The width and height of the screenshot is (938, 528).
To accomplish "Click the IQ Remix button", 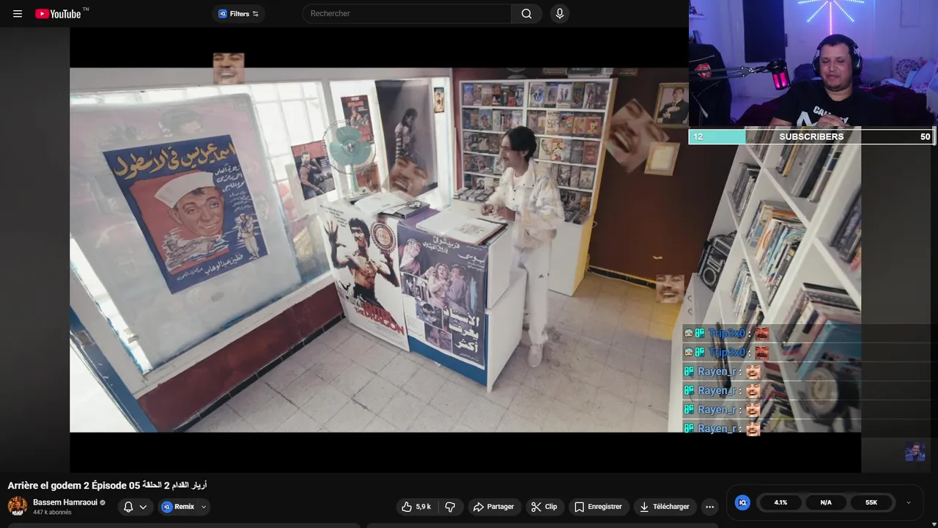I will tap(178, 507).
